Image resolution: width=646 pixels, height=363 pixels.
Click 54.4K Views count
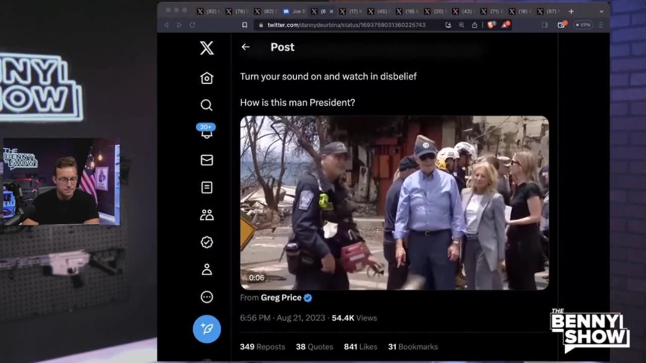click(x=354, y=318)
